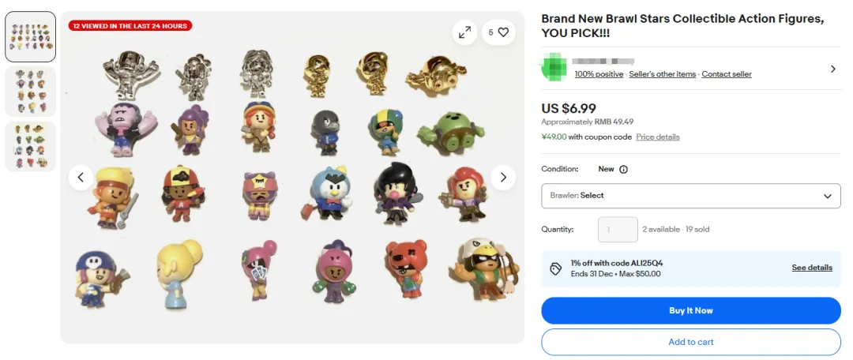
Task: Advance to the next product image
Action: coord(503,177)
